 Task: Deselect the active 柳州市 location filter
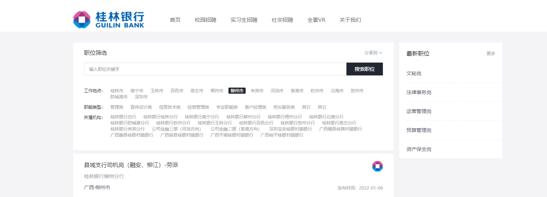[237, 91]
